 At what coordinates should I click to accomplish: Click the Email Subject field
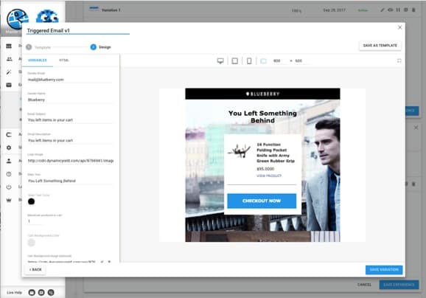tap(69, 120)
